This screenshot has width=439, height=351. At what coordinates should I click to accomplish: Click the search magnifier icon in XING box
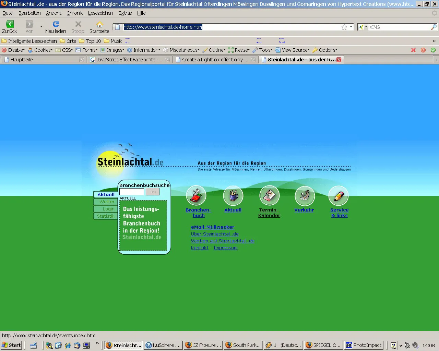(434, 27)
